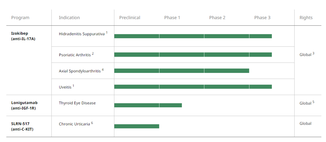Click the Preclinical column header
Screen dimensions: 326x142
pyautogui.click(x=129, y=18)
